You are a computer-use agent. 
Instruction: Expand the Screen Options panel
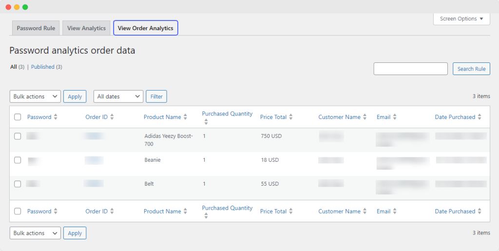click(x=461, y=19)
